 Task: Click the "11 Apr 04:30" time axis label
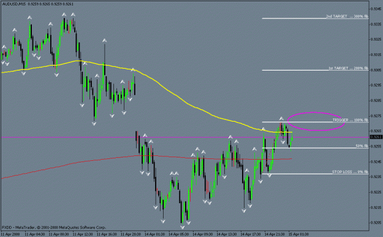click(35, 235)
